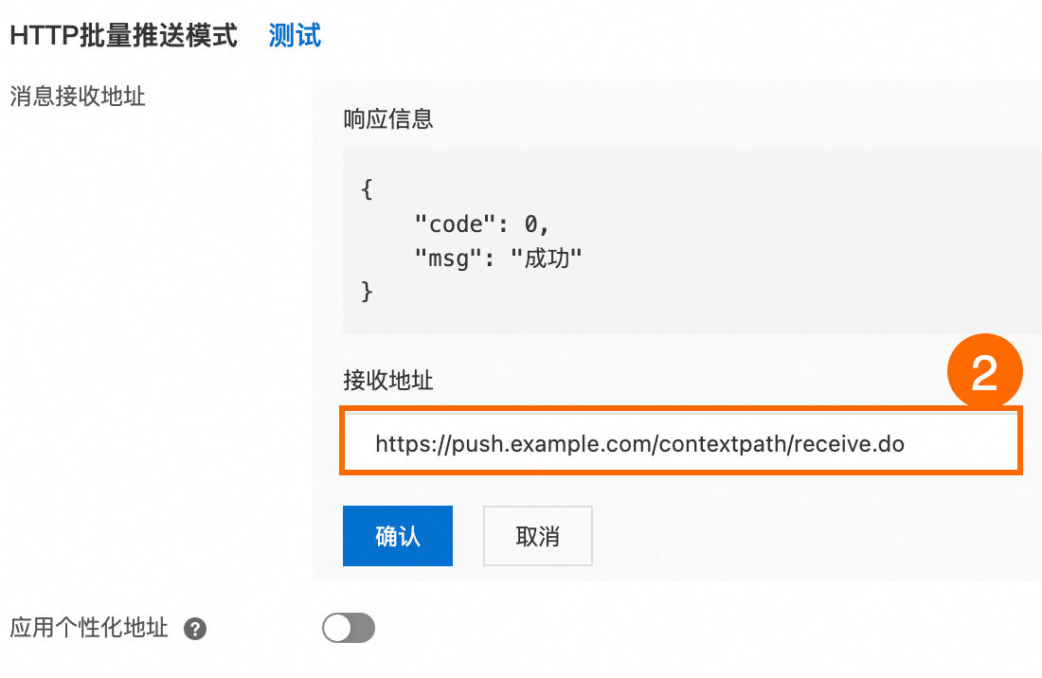Screen dimensions: 1042x678
Task: Select the "msg" key in response JSON
Action: click(x=447, y=258)
